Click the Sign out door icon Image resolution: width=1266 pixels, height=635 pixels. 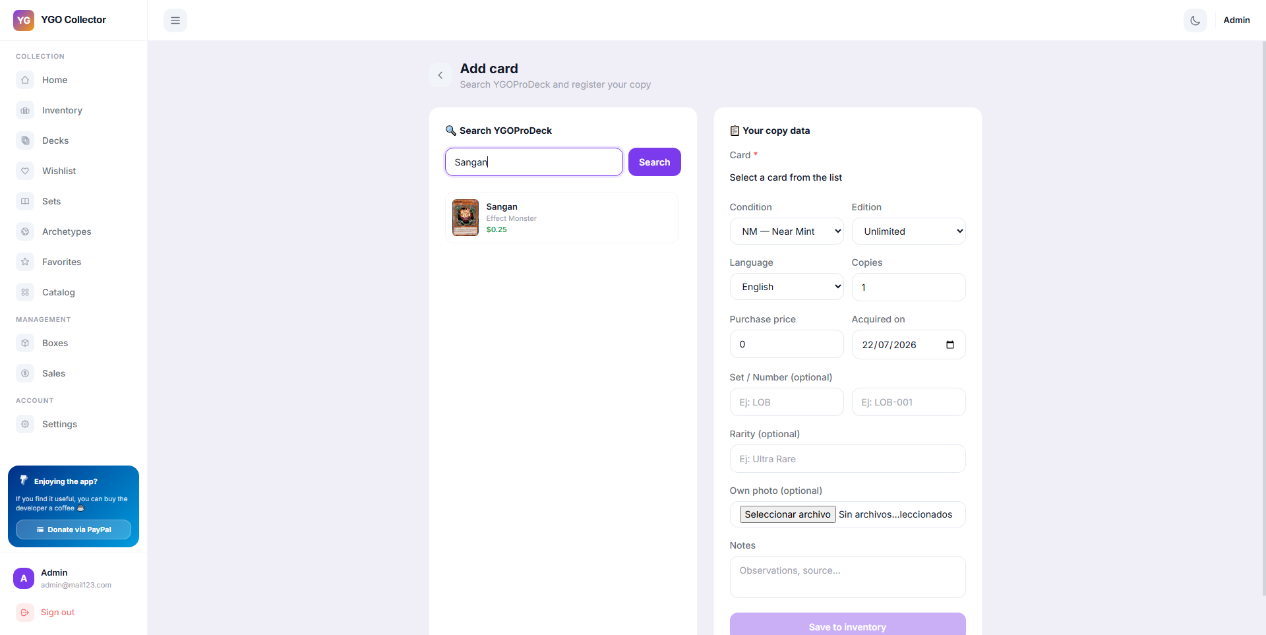[25, 612]
